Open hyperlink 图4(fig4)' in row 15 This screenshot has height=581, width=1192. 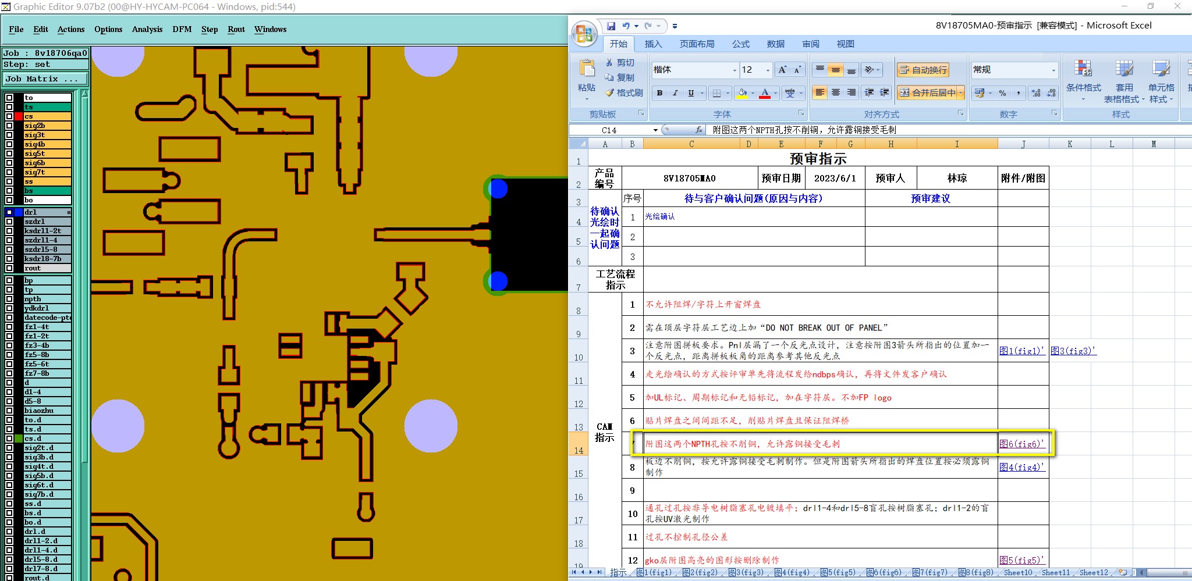1022,467
